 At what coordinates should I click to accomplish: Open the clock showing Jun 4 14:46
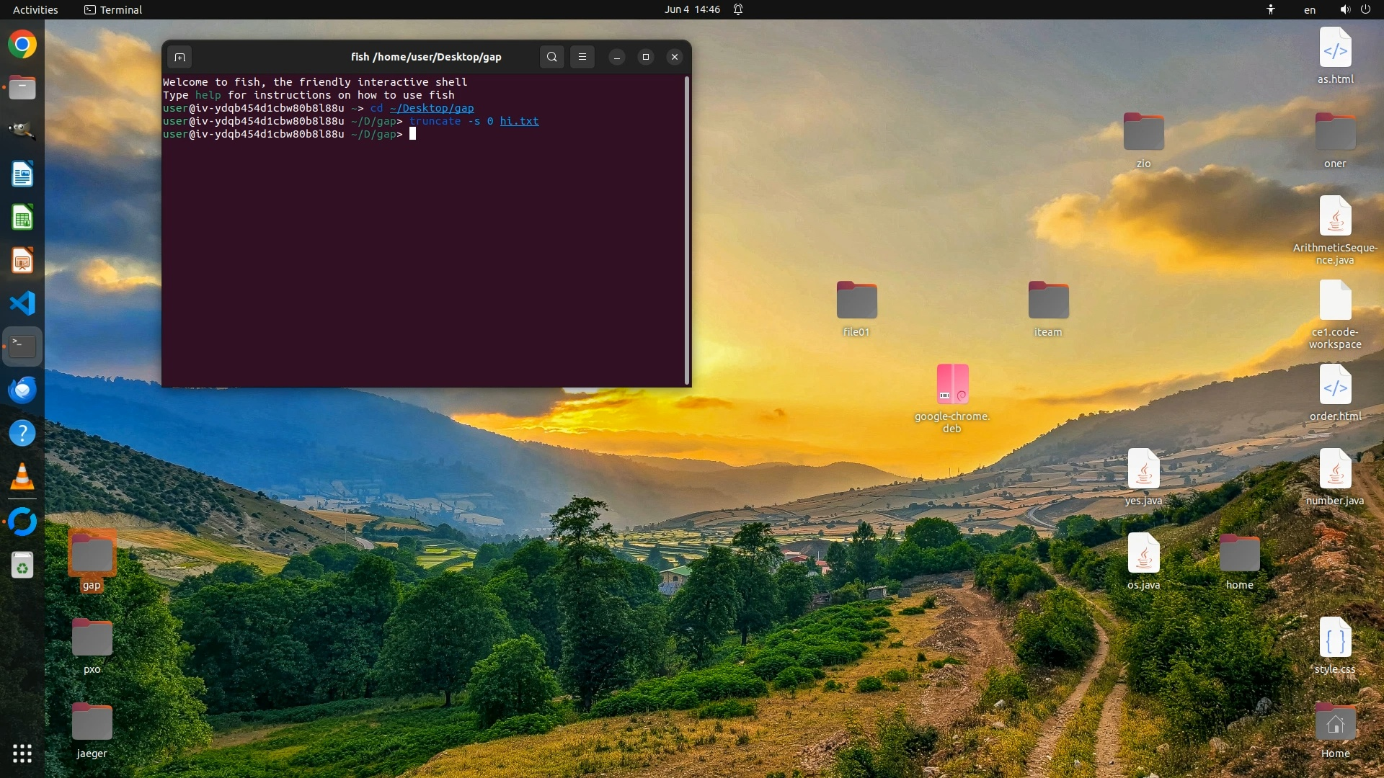click(692, 9)
